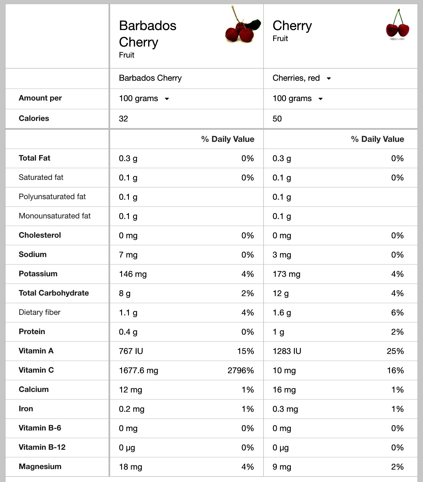The image size is (423, 482).
Task: Click Barbados Cherry's 1677.6 mg Vitamin C value
Action: click(x=139, y=370)
